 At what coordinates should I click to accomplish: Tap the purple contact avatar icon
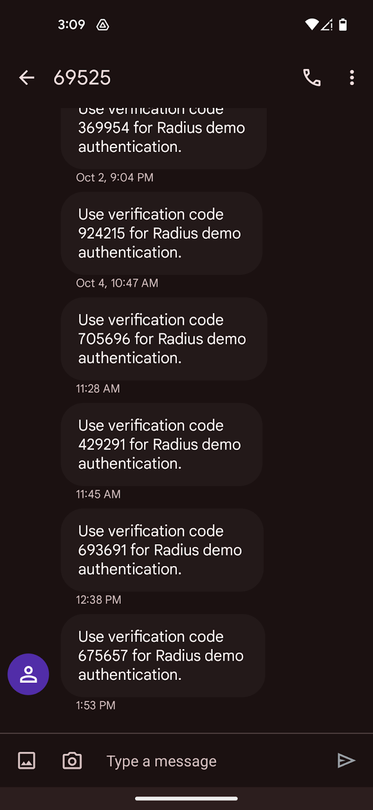pos(28,674)
